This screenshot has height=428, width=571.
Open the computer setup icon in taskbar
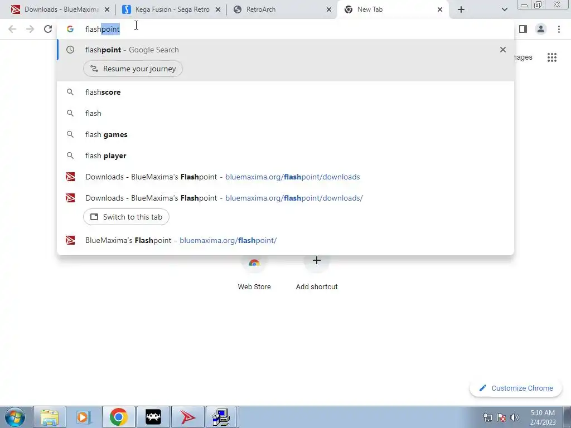point(221,417)
